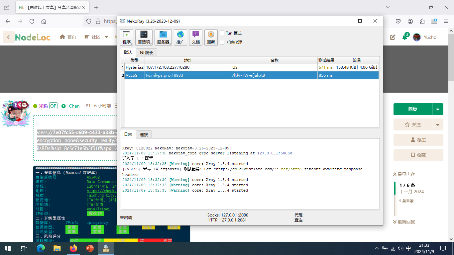Click the 楼主 button
Image resolution: width=454 pixels, height=255 pixels.
418,140
